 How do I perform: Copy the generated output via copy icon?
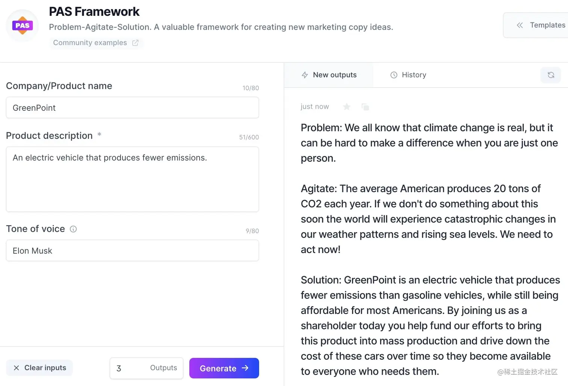[365, 107]
